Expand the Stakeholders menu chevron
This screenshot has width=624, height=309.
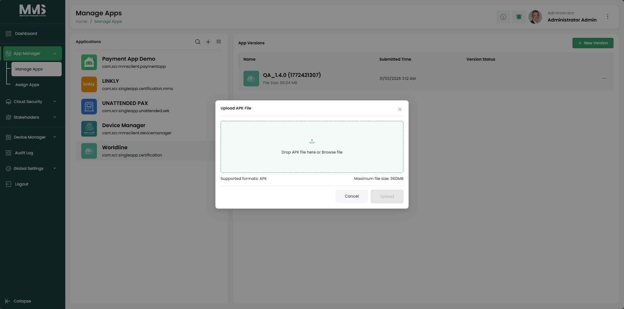pos(55,117)
